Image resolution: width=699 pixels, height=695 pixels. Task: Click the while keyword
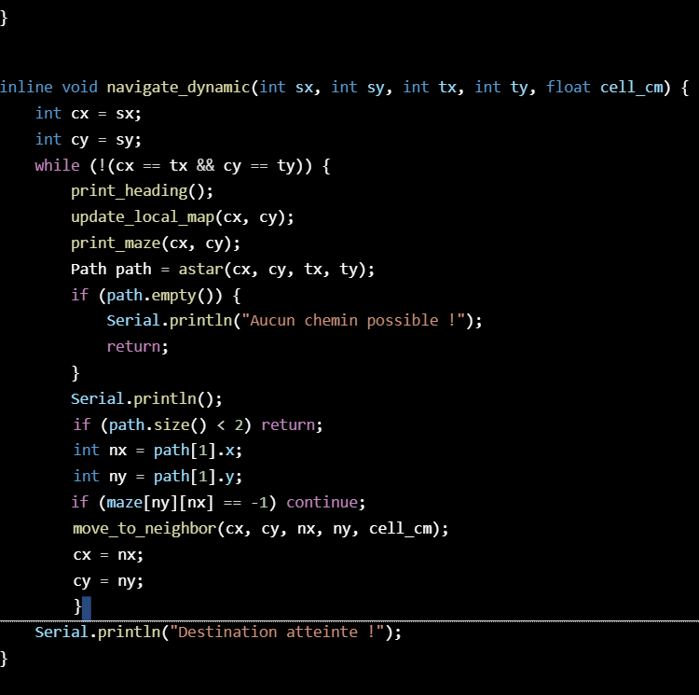point(57,165)
